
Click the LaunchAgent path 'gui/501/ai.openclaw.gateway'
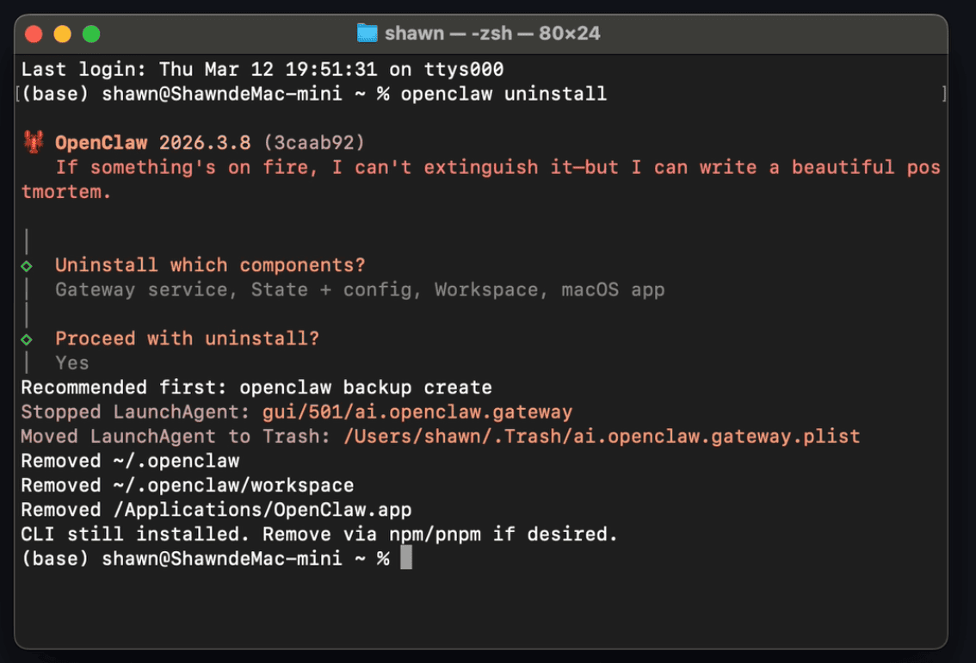click(x=418, y=412)
